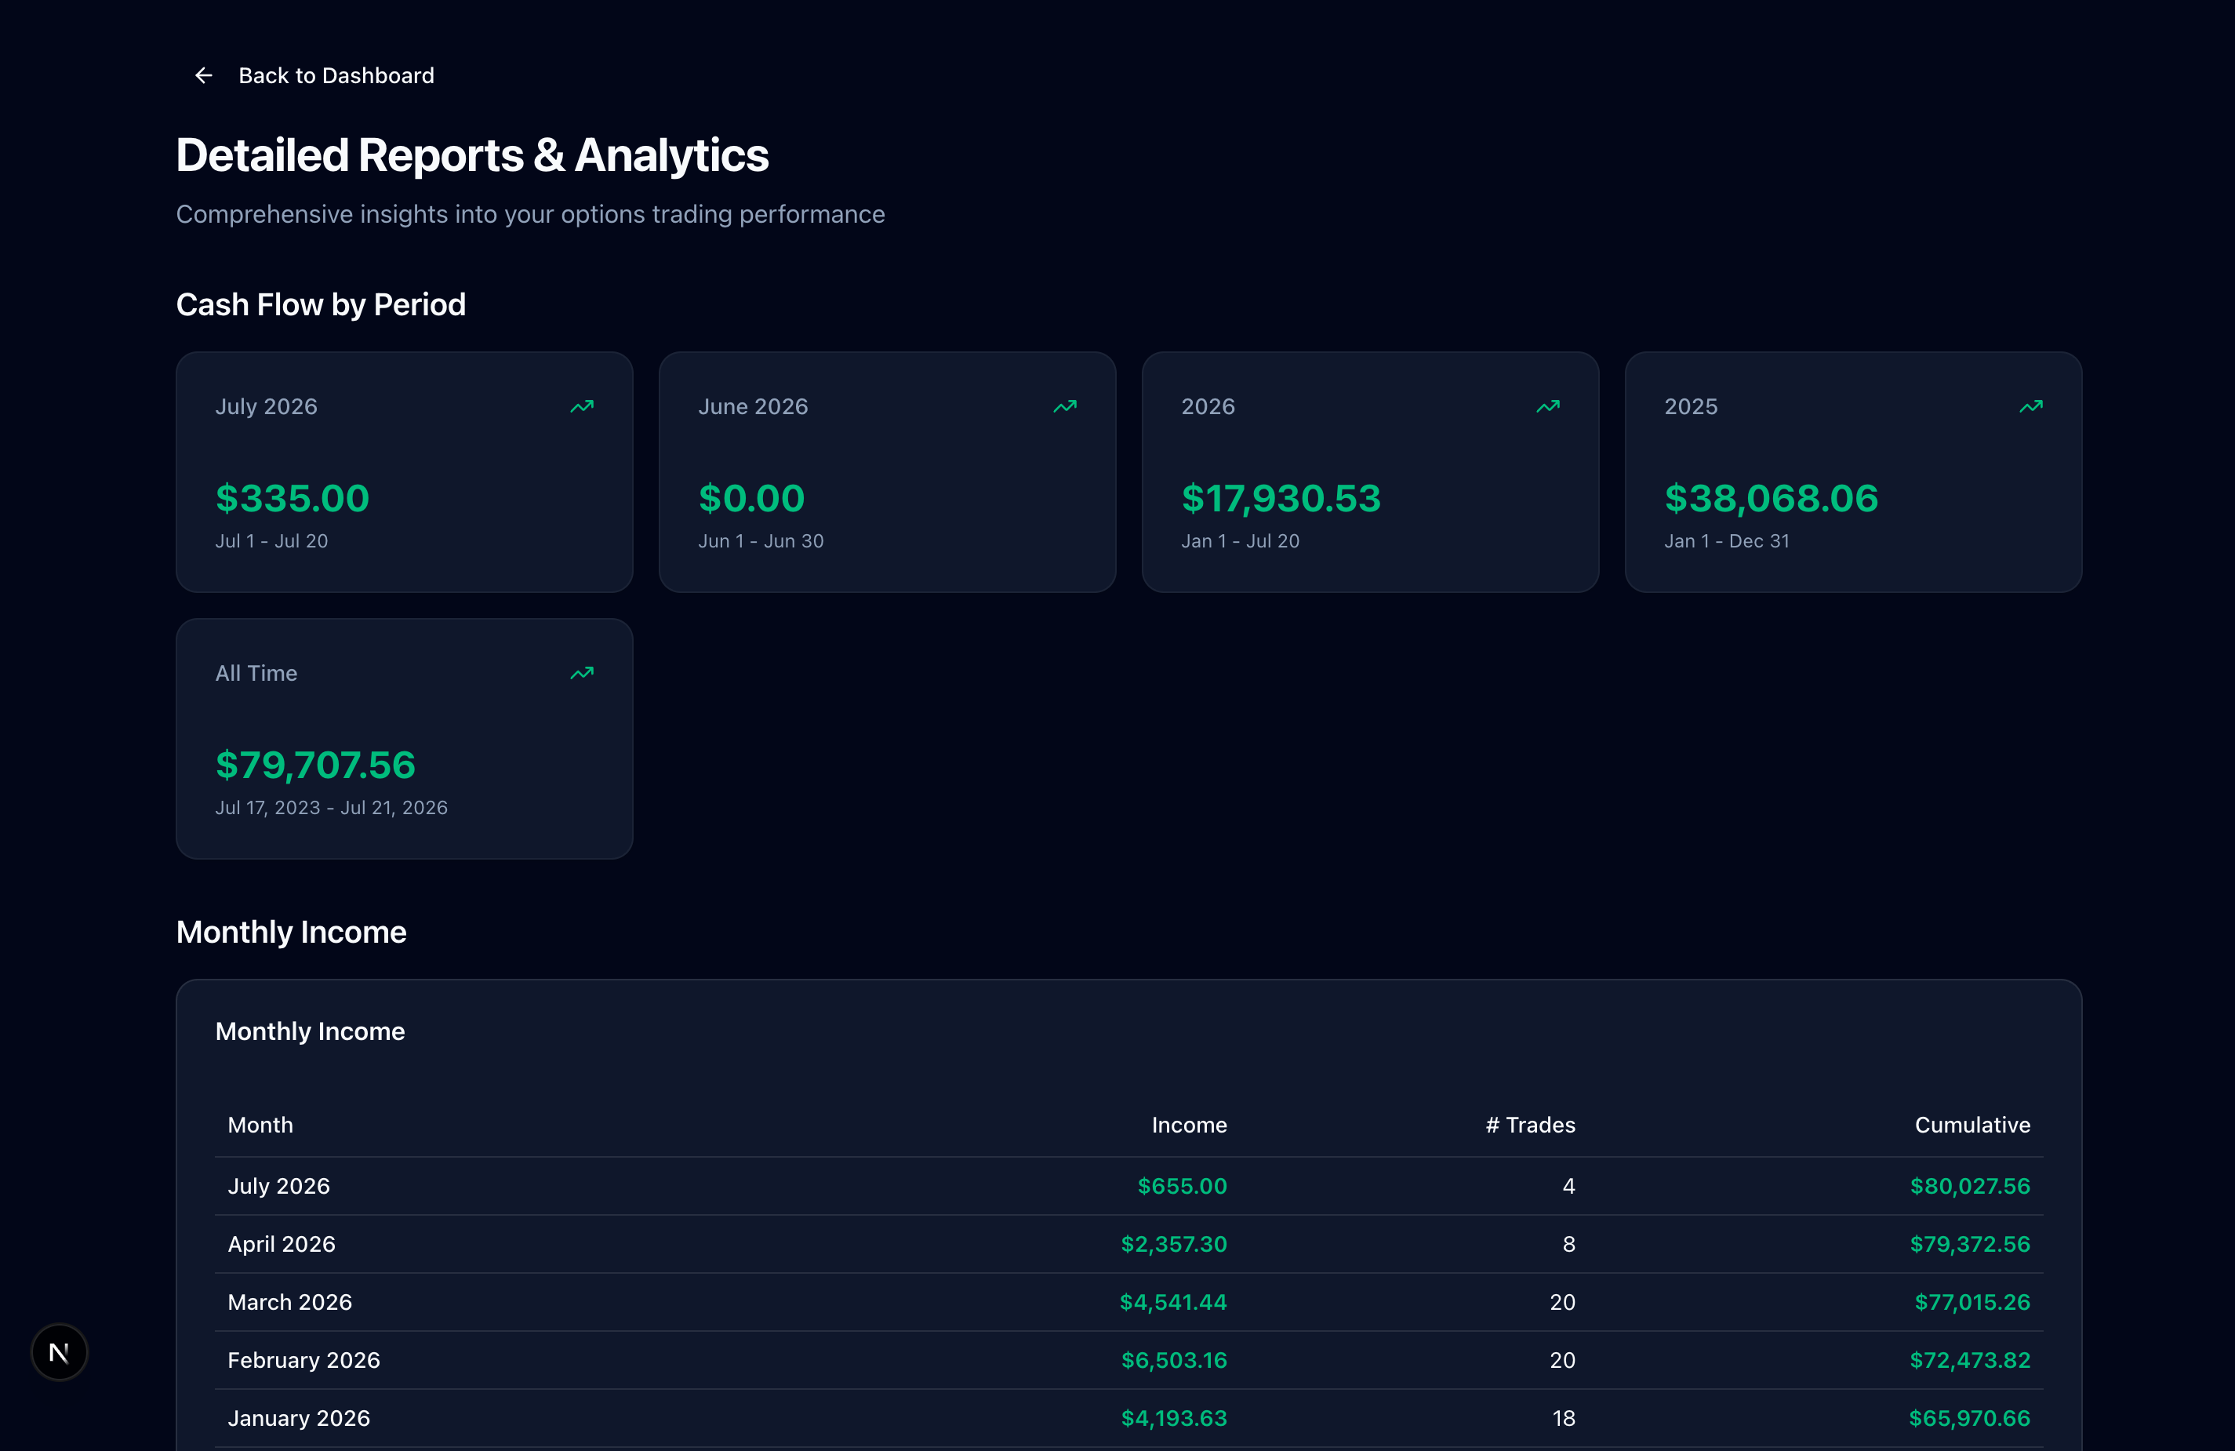Click the $4,193.63 income value
Viewport: 2235px width, 1451px height.
click(x=1174, y=1419)
